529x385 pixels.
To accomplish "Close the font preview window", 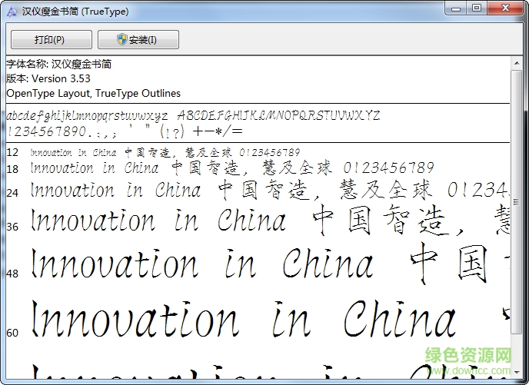I will [x=505, y=8].
